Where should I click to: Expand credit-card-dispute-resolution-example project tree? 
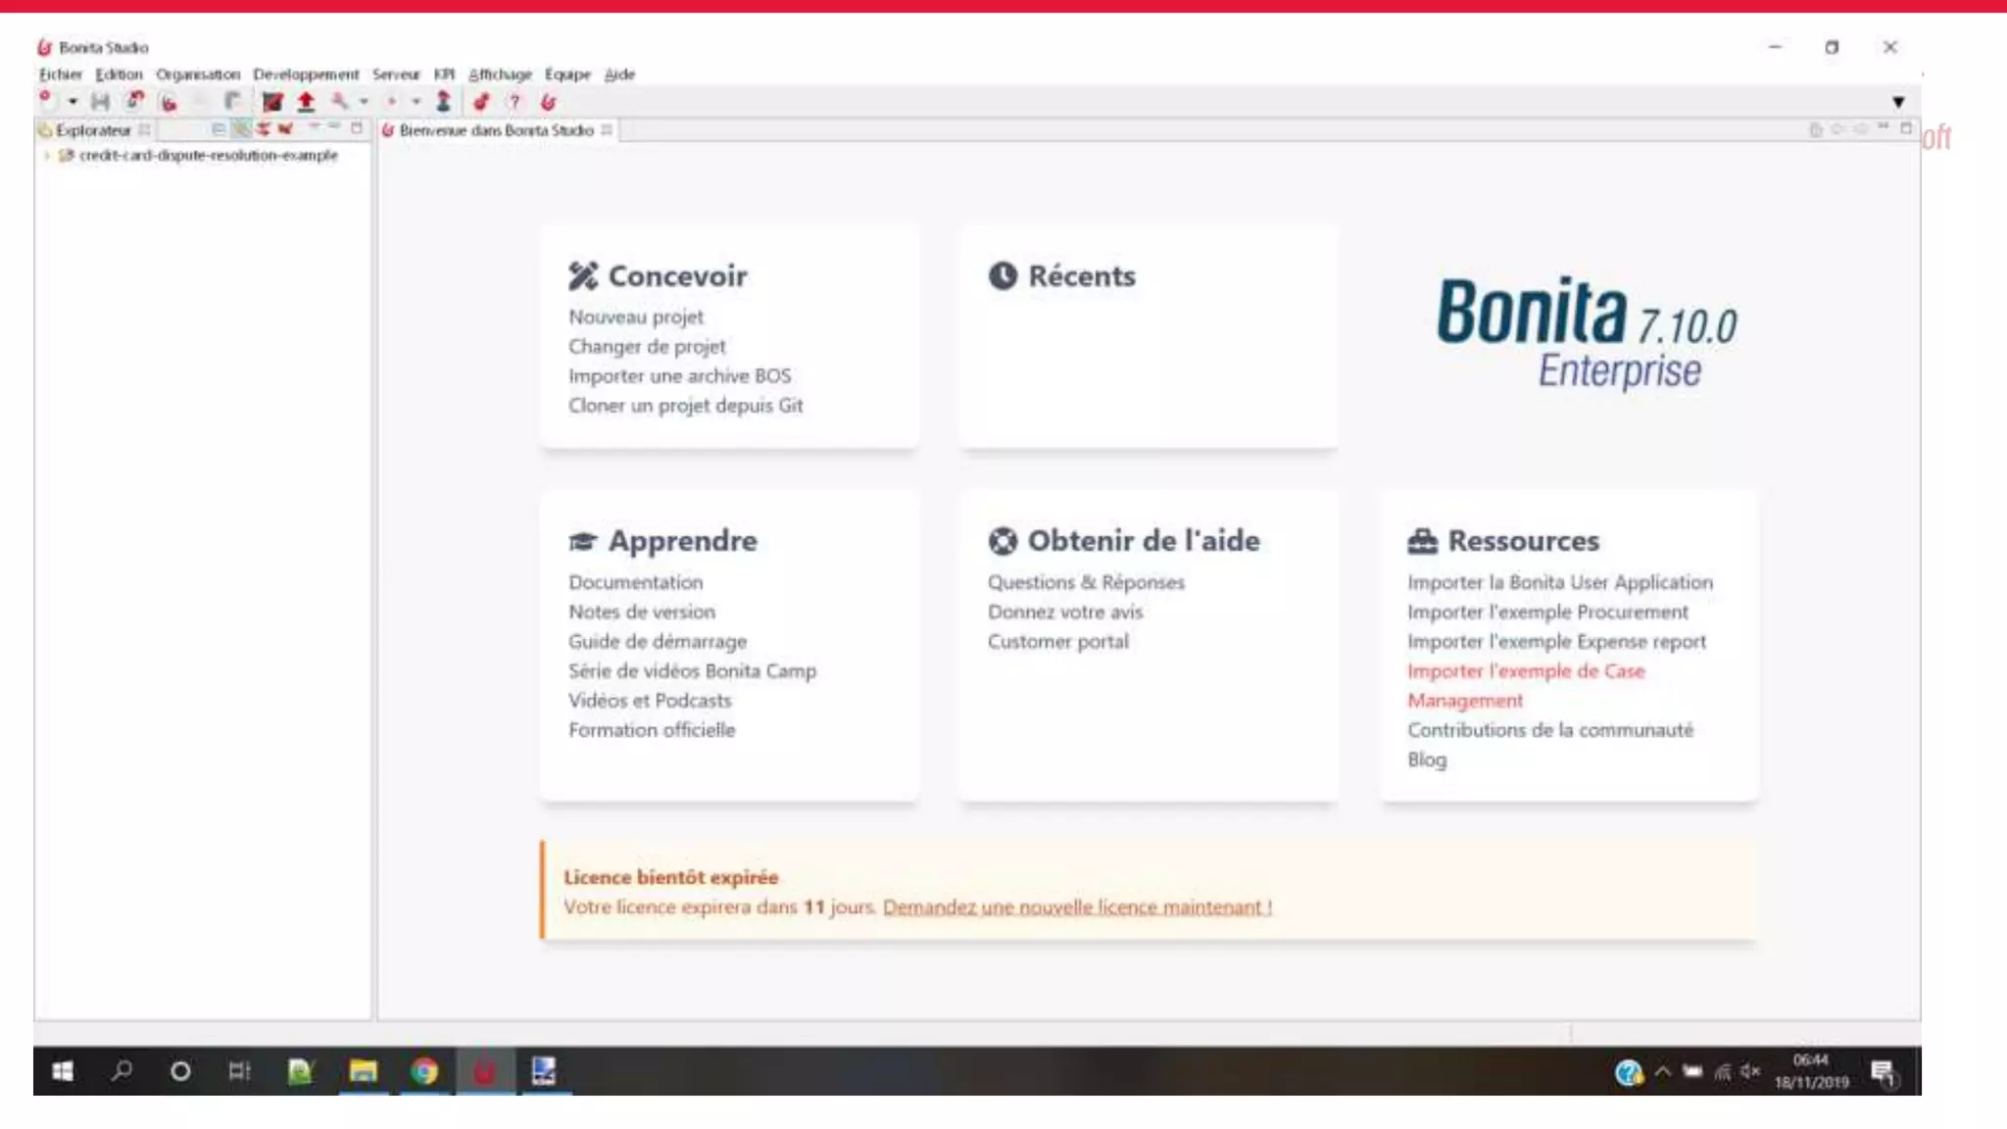coord(47,156)
